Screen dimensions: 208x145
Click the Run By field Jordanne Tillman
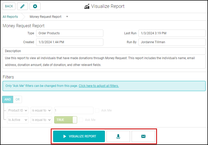click(x=172, y=42)
